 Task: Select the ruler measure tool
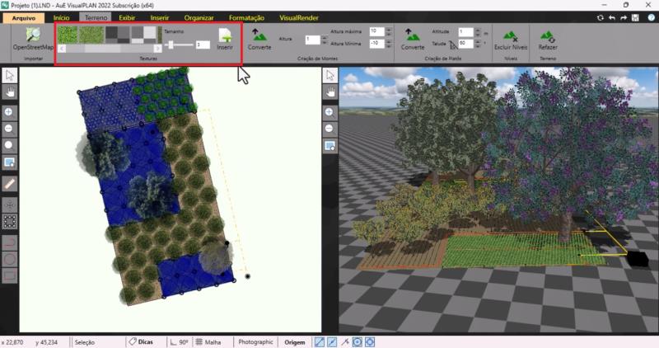pos(9,183)
